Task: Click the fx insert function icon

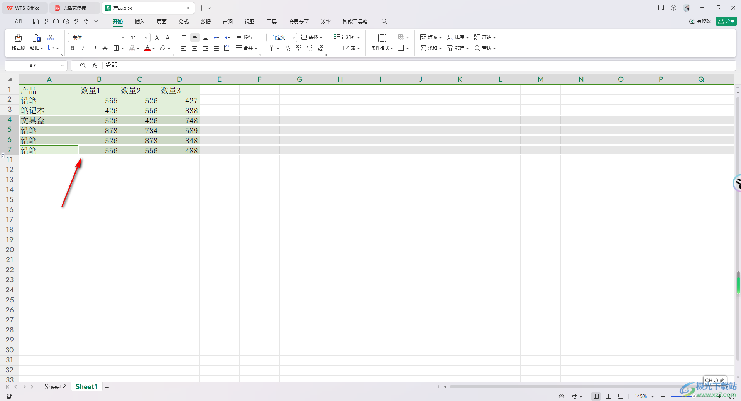Action: [95, 66]
